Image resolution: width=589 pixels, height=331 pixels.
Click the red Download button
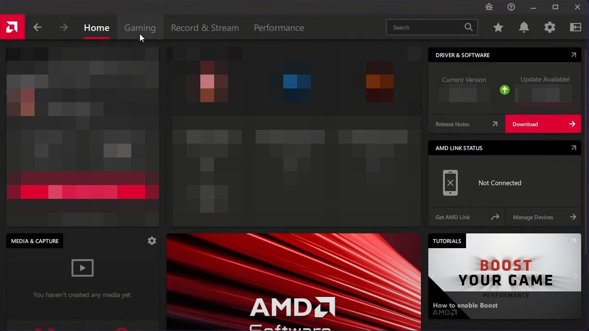543,124
